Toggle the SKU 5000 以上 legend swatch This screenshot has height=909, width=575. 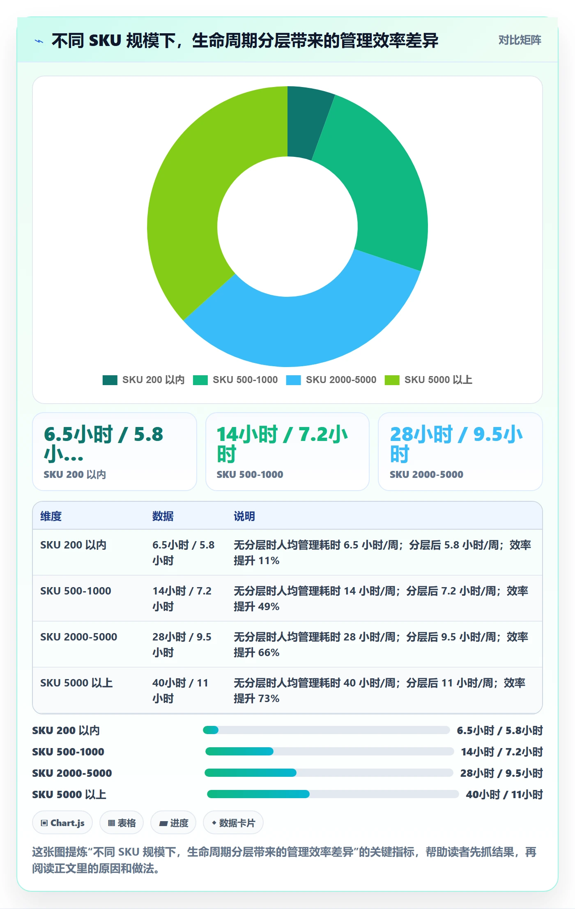point(392,380)
